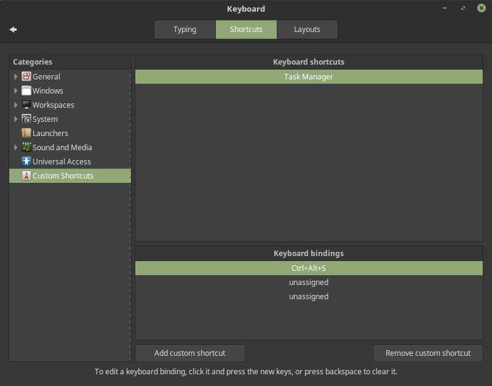This screenshot has height=386, width=492.
Task: Click the Windows category icon
Action: (25, 90)
